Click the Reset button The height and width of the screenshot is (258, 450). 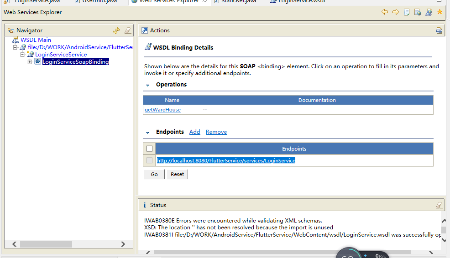(x=178, y=174)
